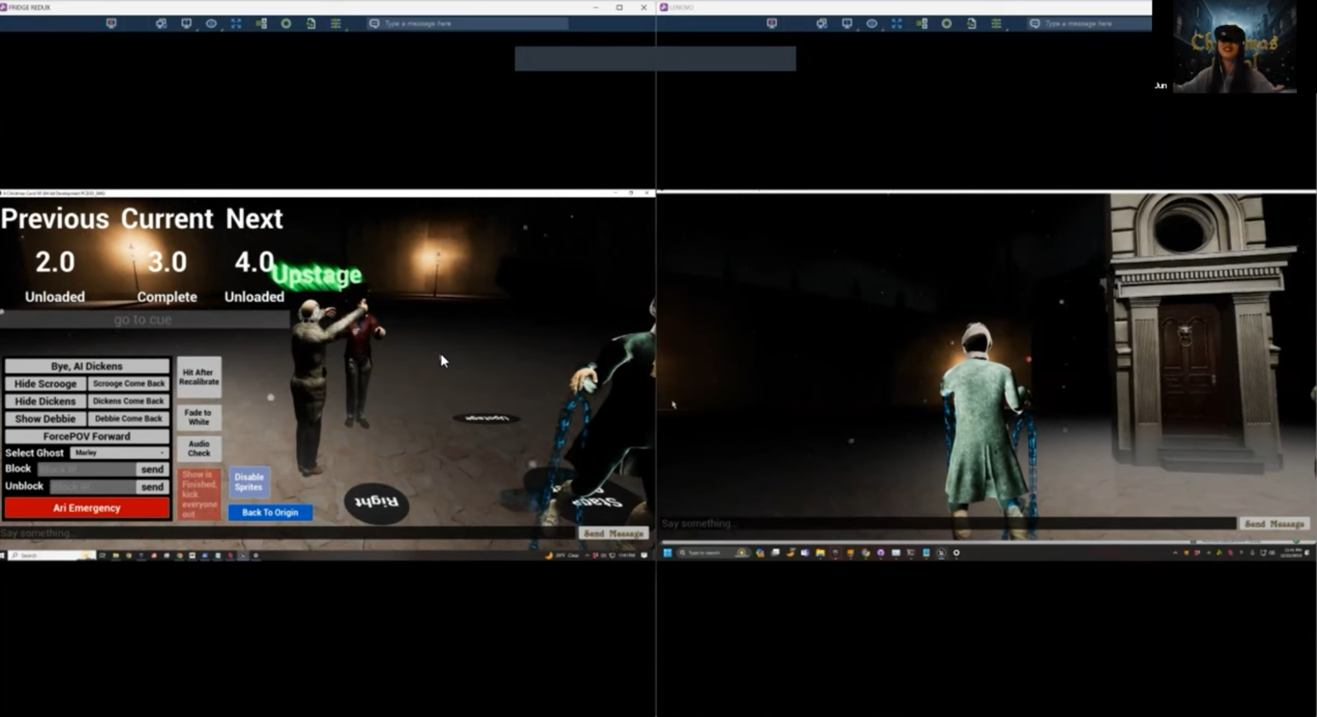Click Say something field in left game window
Viewport: 1317px width, 717px height.
pos(288,533)
